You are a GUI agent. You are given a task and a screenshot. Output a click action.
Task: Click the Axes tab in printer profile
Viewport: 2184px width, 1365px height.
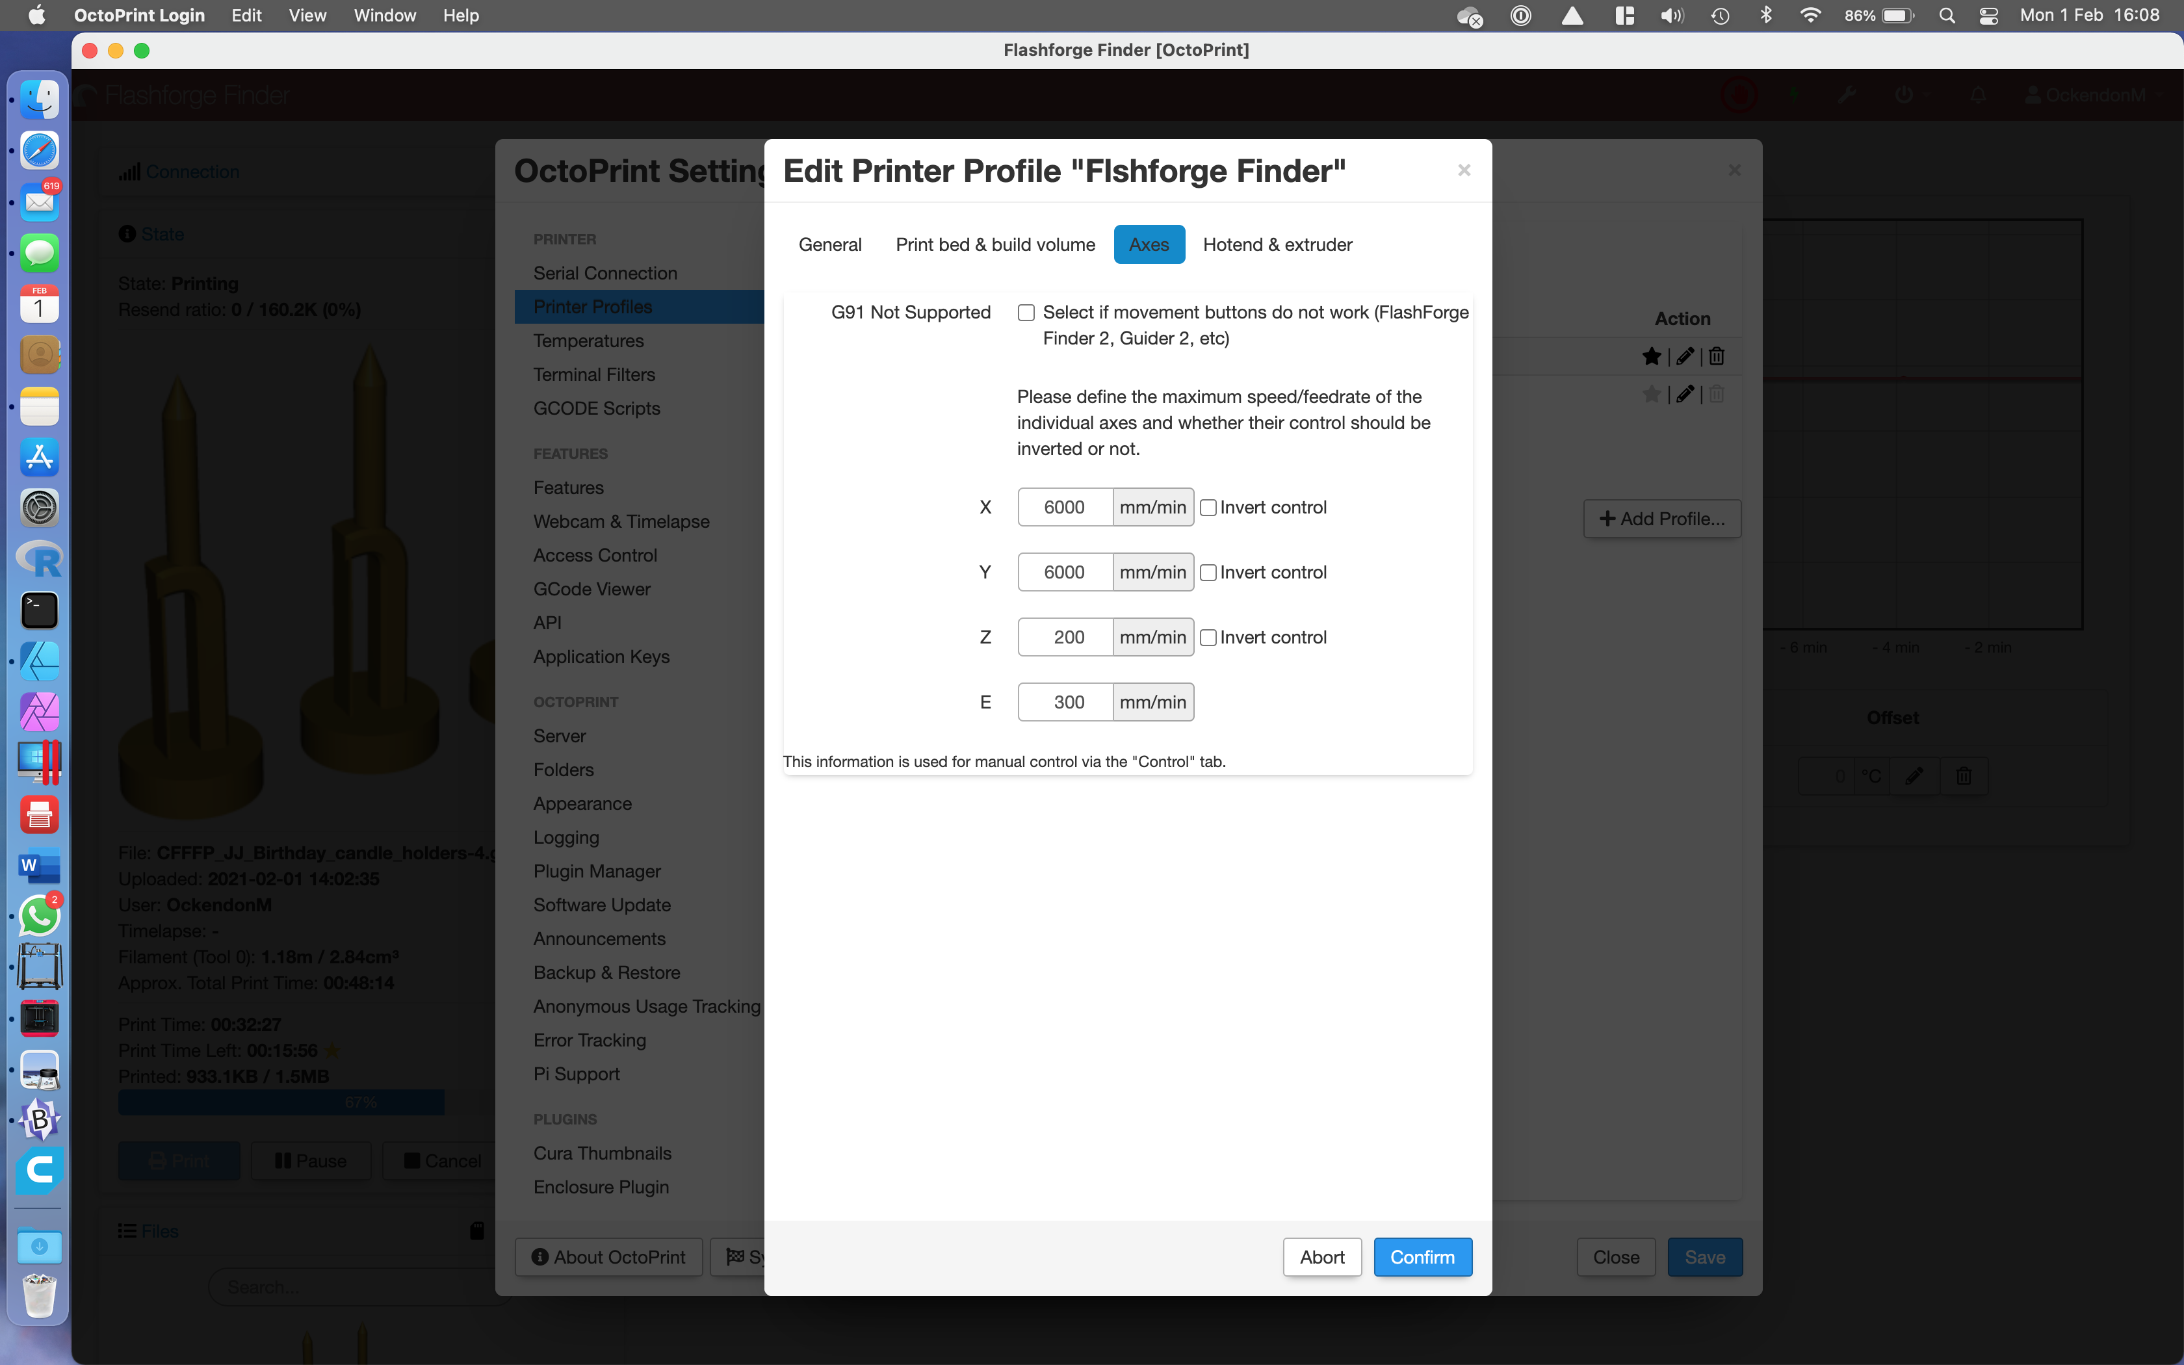1149,244
